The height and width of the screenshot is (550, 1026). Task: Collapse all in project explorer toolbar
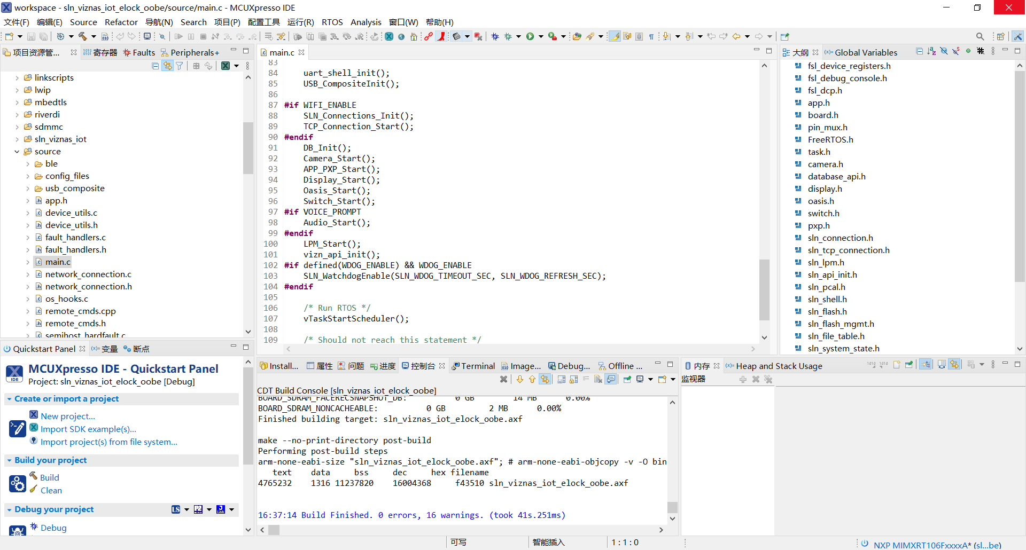155,66
